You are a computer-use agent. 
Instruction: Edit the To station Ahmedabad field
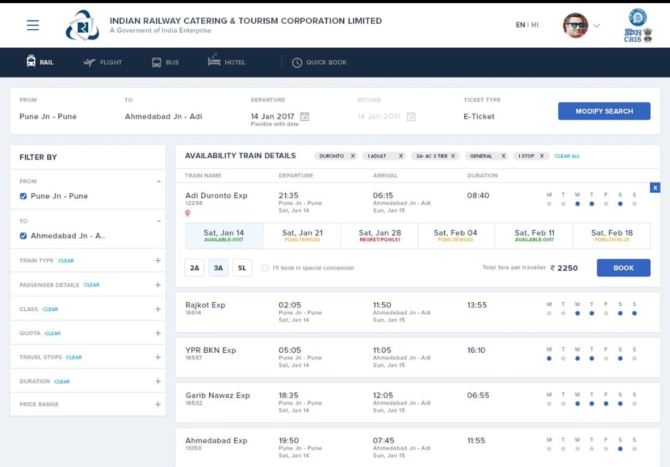[164, 116]
